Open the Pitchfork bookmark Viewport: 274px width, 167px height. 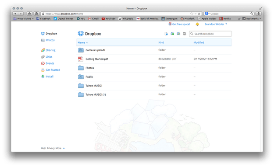188,19
